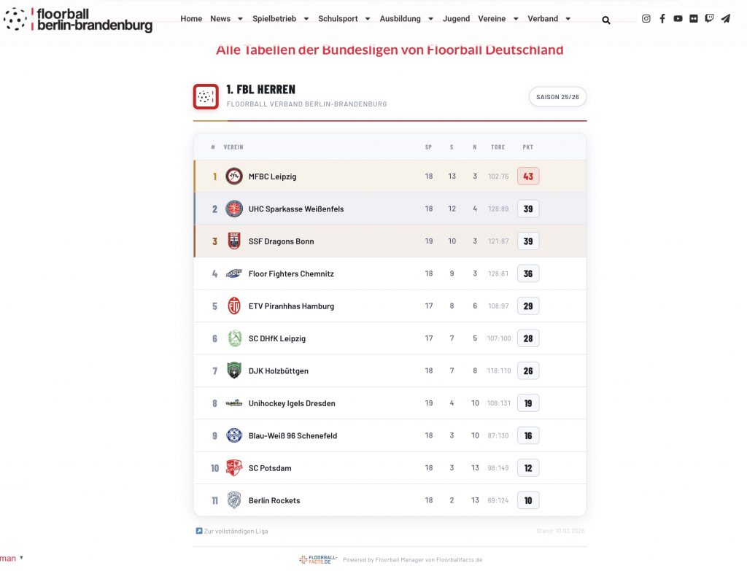Open the Floorball-Facts.de footer logo

(317, 559)
